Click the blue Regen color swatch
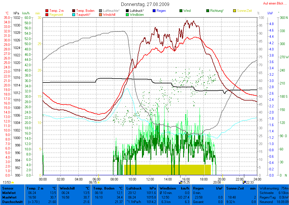Screen dimensions: 289x205 154,11
